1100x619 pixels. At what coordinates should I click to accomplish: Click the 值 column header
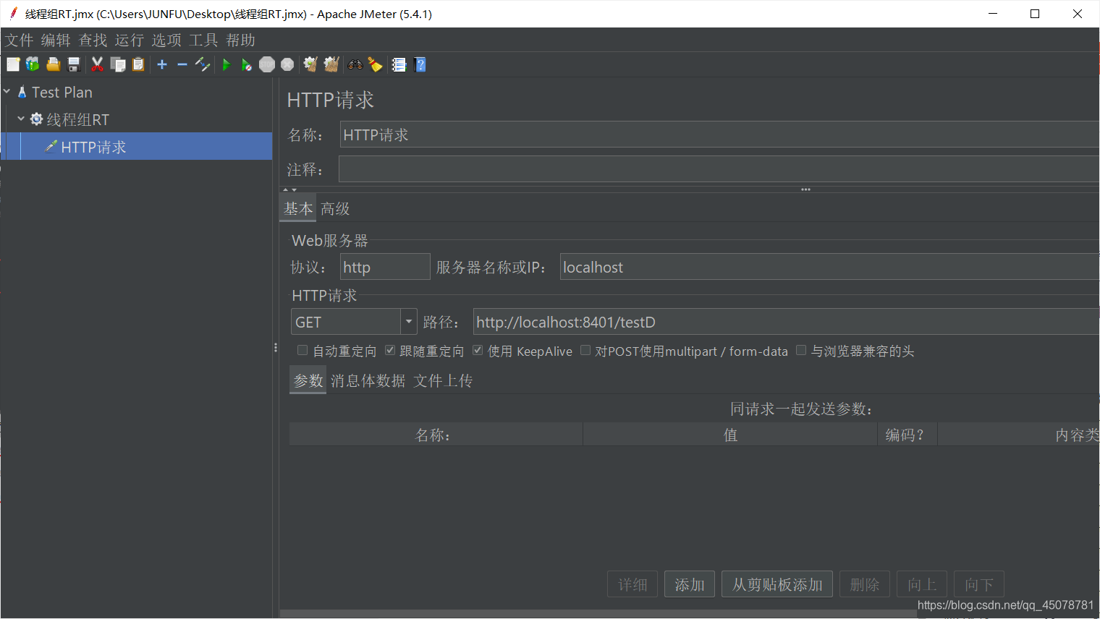[730, 435]
